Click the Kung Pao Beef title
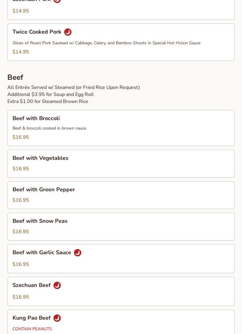The image size is (242, 334). click(31, 318)
